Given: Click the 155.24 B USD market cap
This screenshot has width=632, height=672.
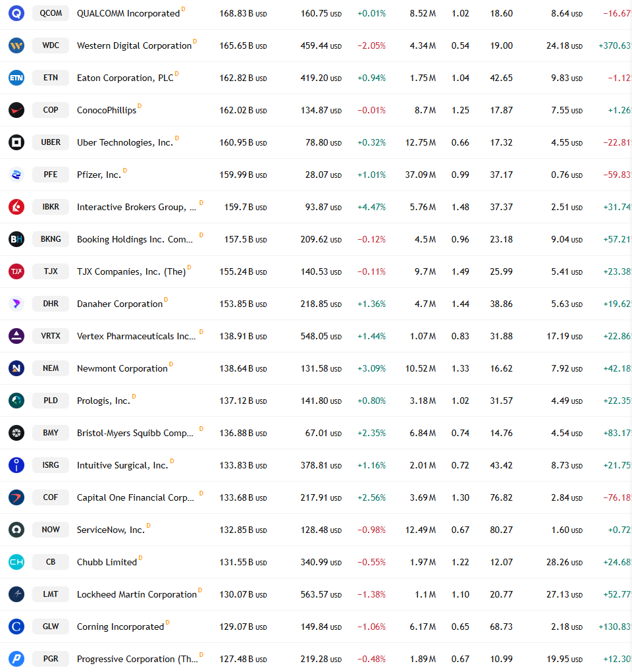Looking at the screenshot, I should pos(243,271).
